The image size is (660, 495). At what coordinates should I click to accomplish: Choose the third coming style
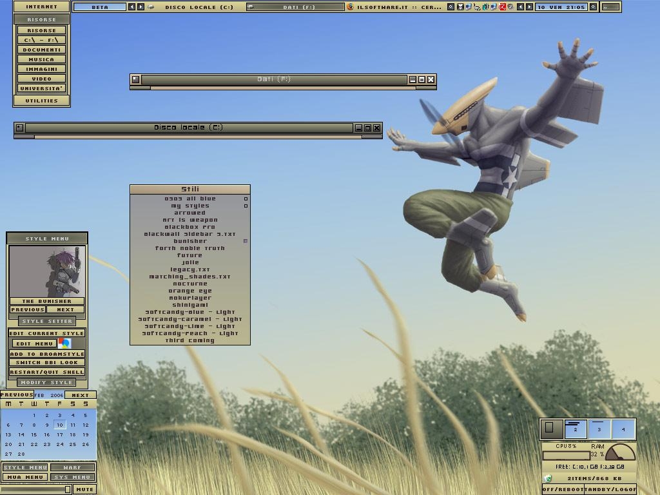click(190, 340)
